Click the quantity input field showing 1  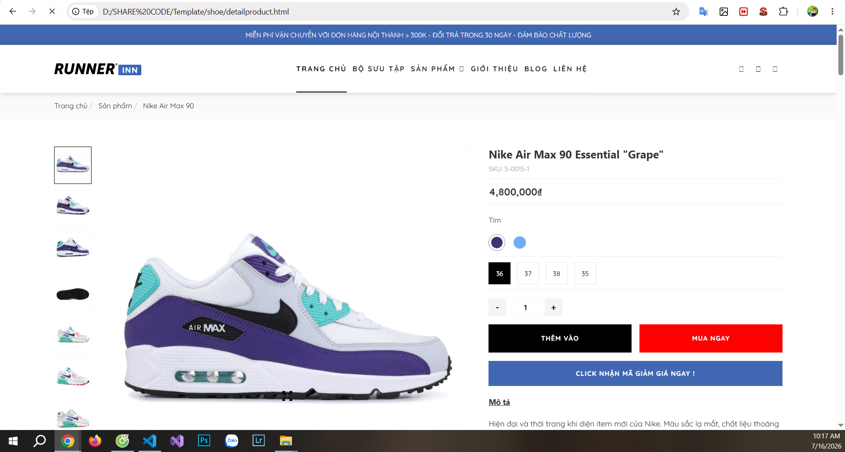tap(525, 307)
